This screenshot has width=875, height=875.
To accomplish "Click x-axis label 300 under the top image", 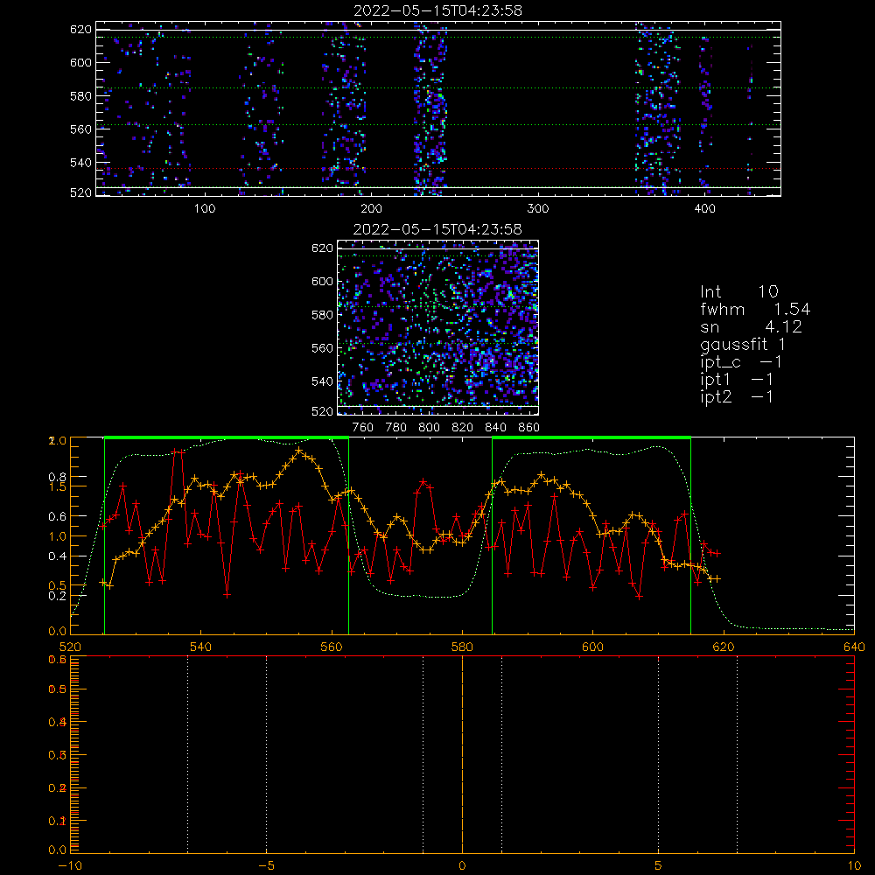I will click(538, 209).
